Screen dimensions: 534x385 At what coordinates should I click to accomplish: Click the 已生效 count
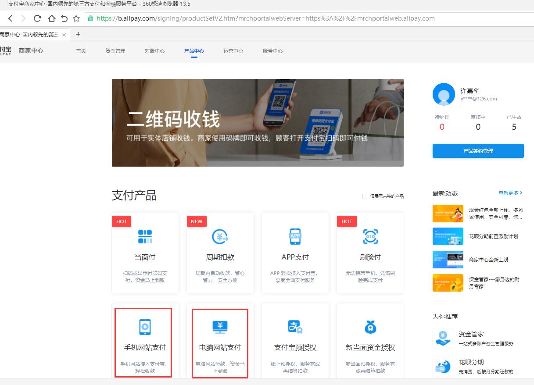coord(514,127)
